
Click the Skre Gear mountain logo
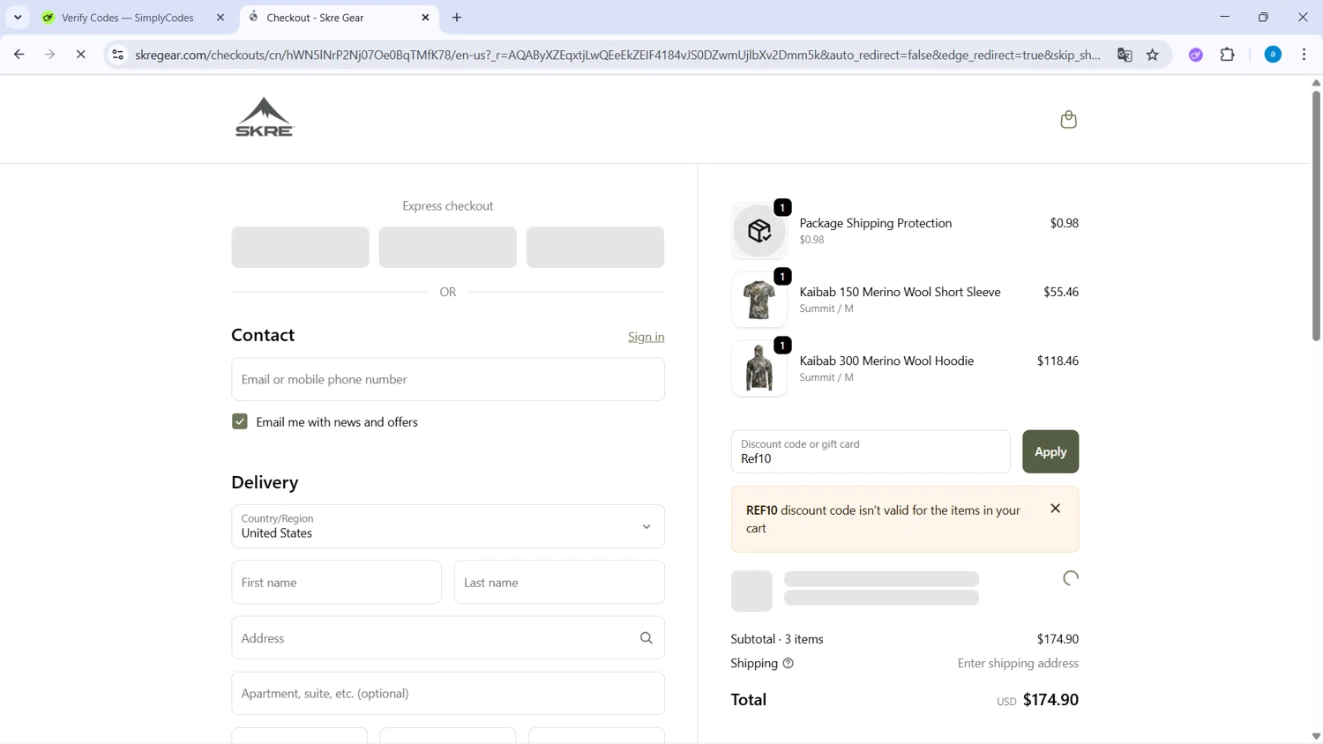(264, 117)
